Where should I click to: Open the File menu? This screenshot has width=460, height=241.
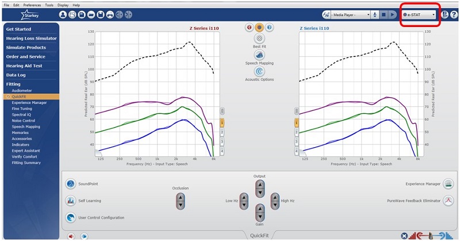pyautogui.click(x=6, y=5)
